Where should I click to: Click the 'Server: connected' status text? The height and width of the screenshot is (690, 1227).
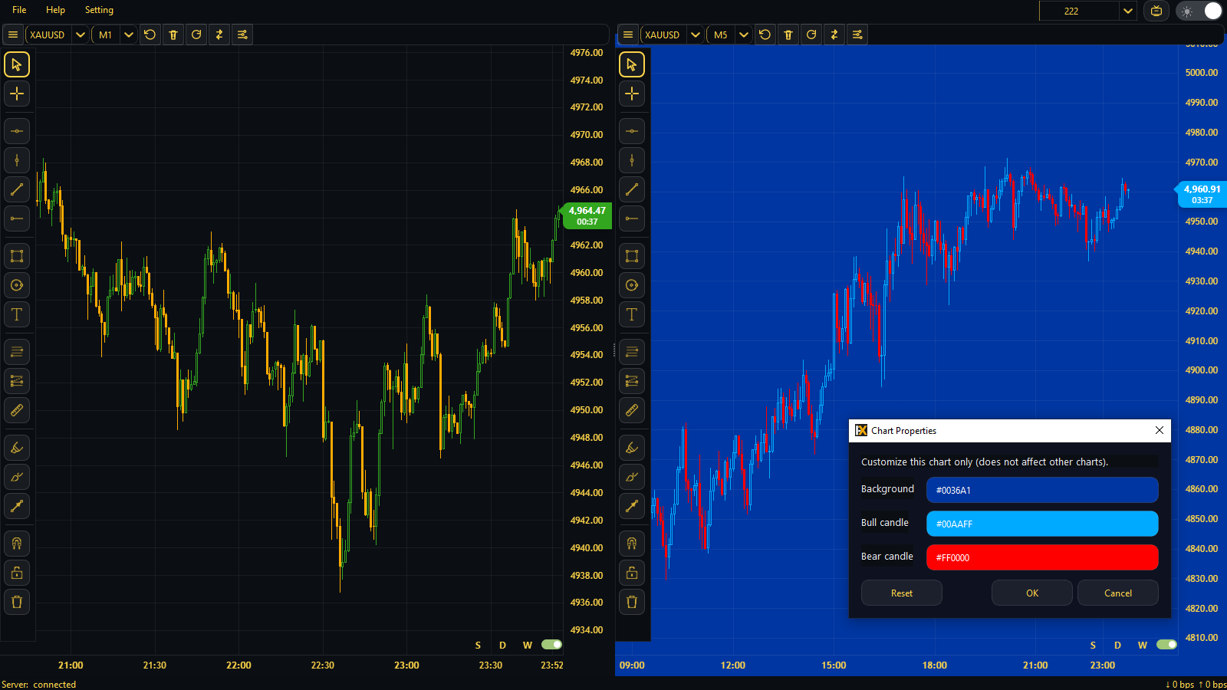click(x=39, y=684)
